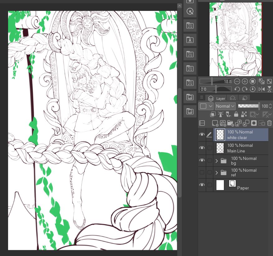Hide the white clear layer

point(202,134)
